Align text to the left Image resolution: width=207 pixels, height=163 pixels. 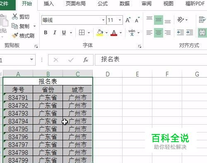pyautogui.click(x=149, y=33)
